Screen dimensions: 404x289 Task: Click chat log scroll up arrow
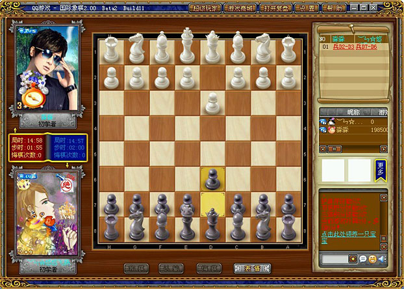(383, 198)
